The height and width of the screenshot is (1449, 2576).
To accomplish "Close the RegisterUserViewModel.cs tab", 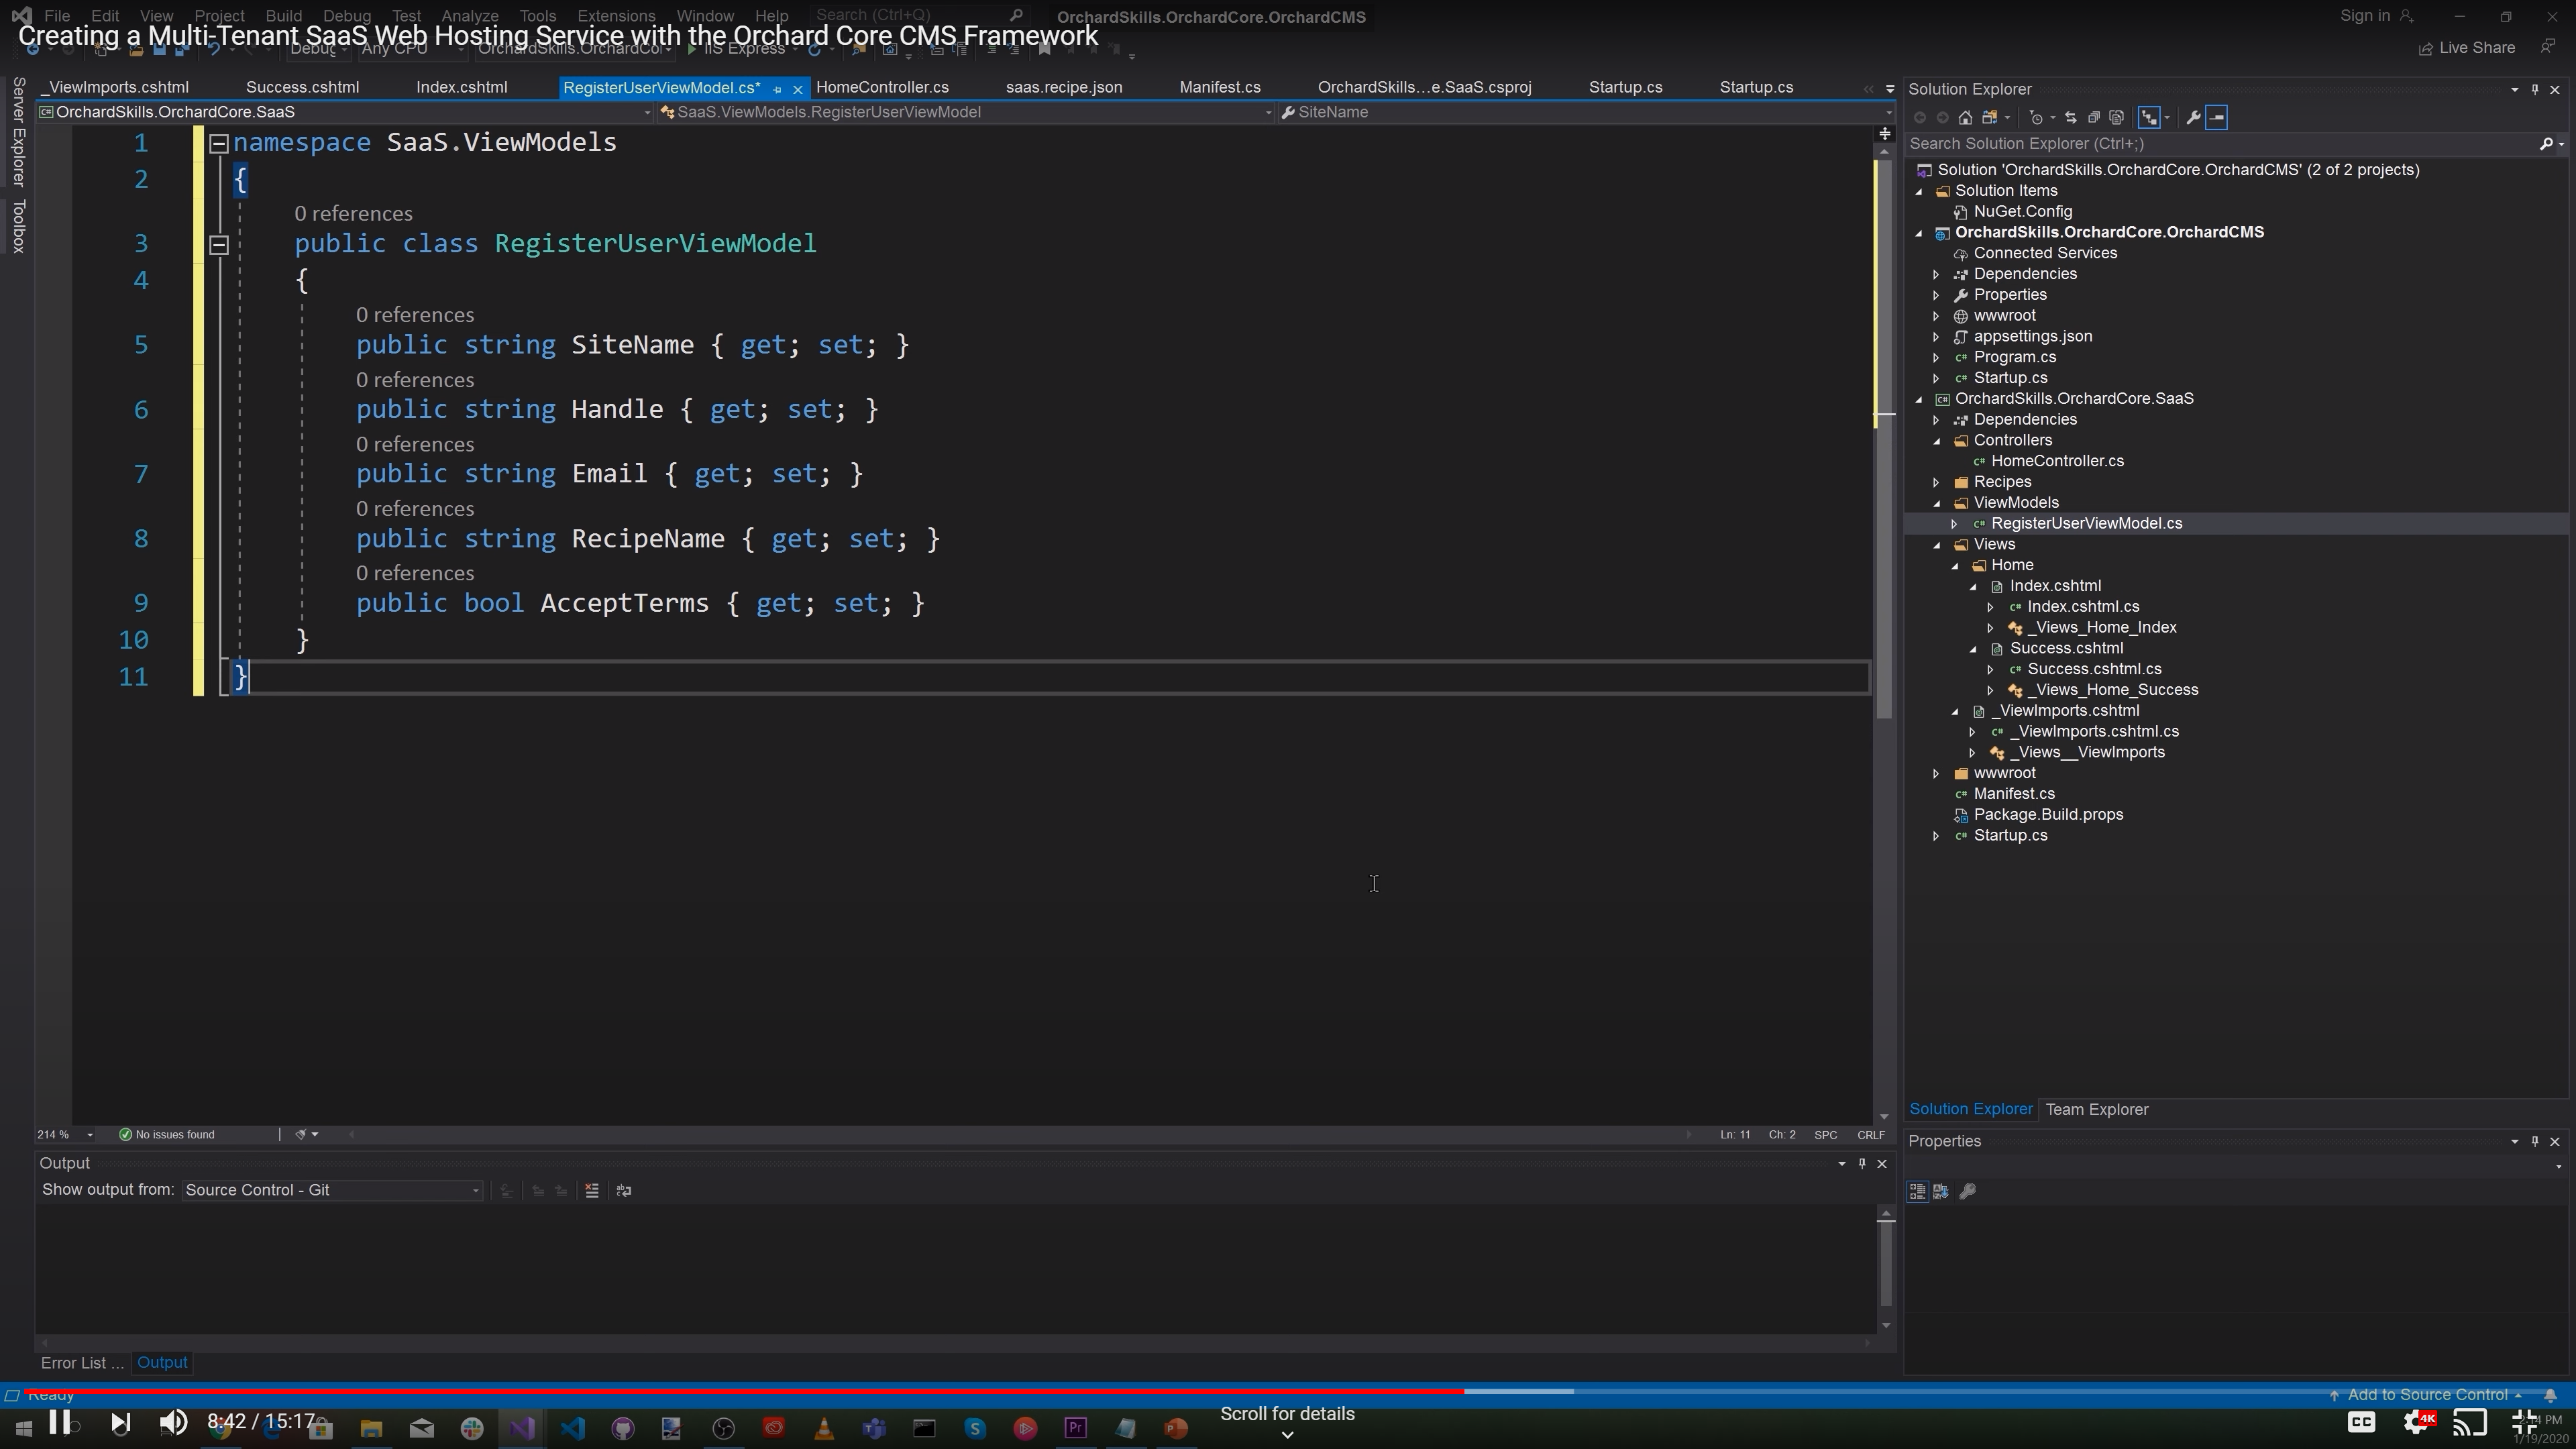I will click(x=797, y=89).
